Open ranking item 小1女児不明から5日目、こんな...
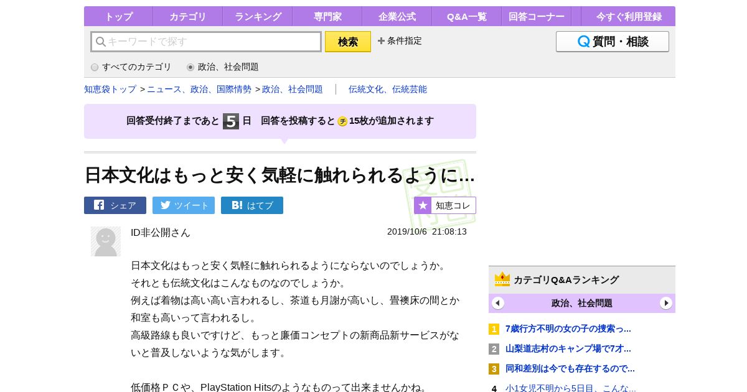 571,388
